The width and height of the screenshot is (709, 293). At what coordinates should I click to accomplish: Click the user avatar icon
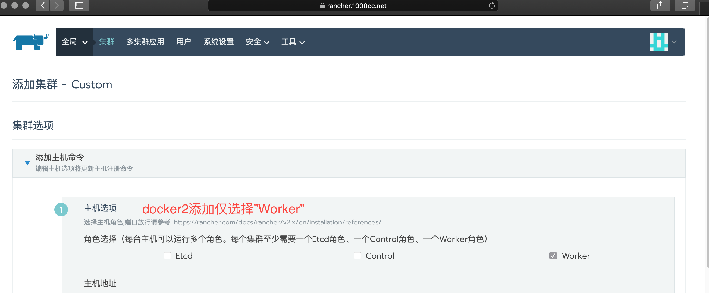659,42
